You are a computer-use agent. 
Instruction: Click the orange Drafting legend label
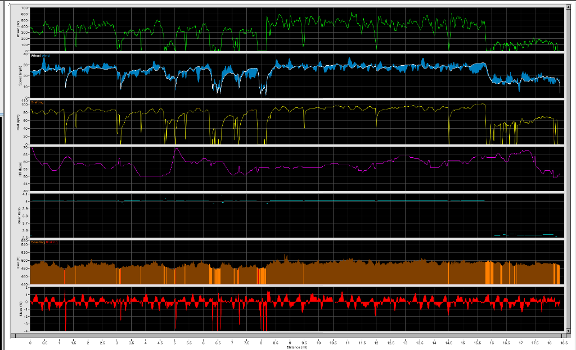tap(37, 102)
